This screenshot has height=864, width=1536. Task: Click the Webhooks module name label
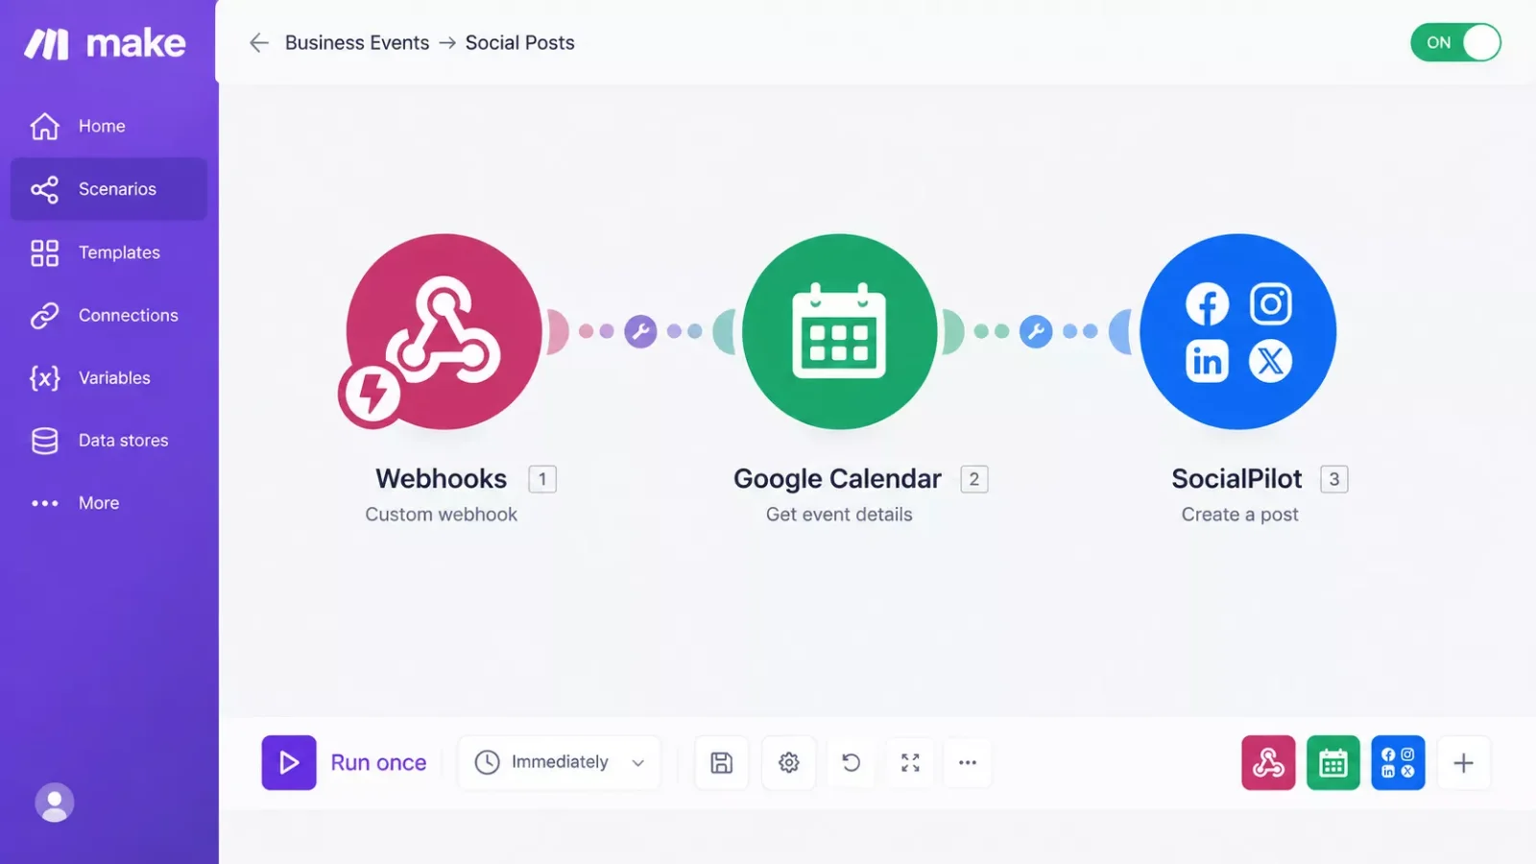441,478
